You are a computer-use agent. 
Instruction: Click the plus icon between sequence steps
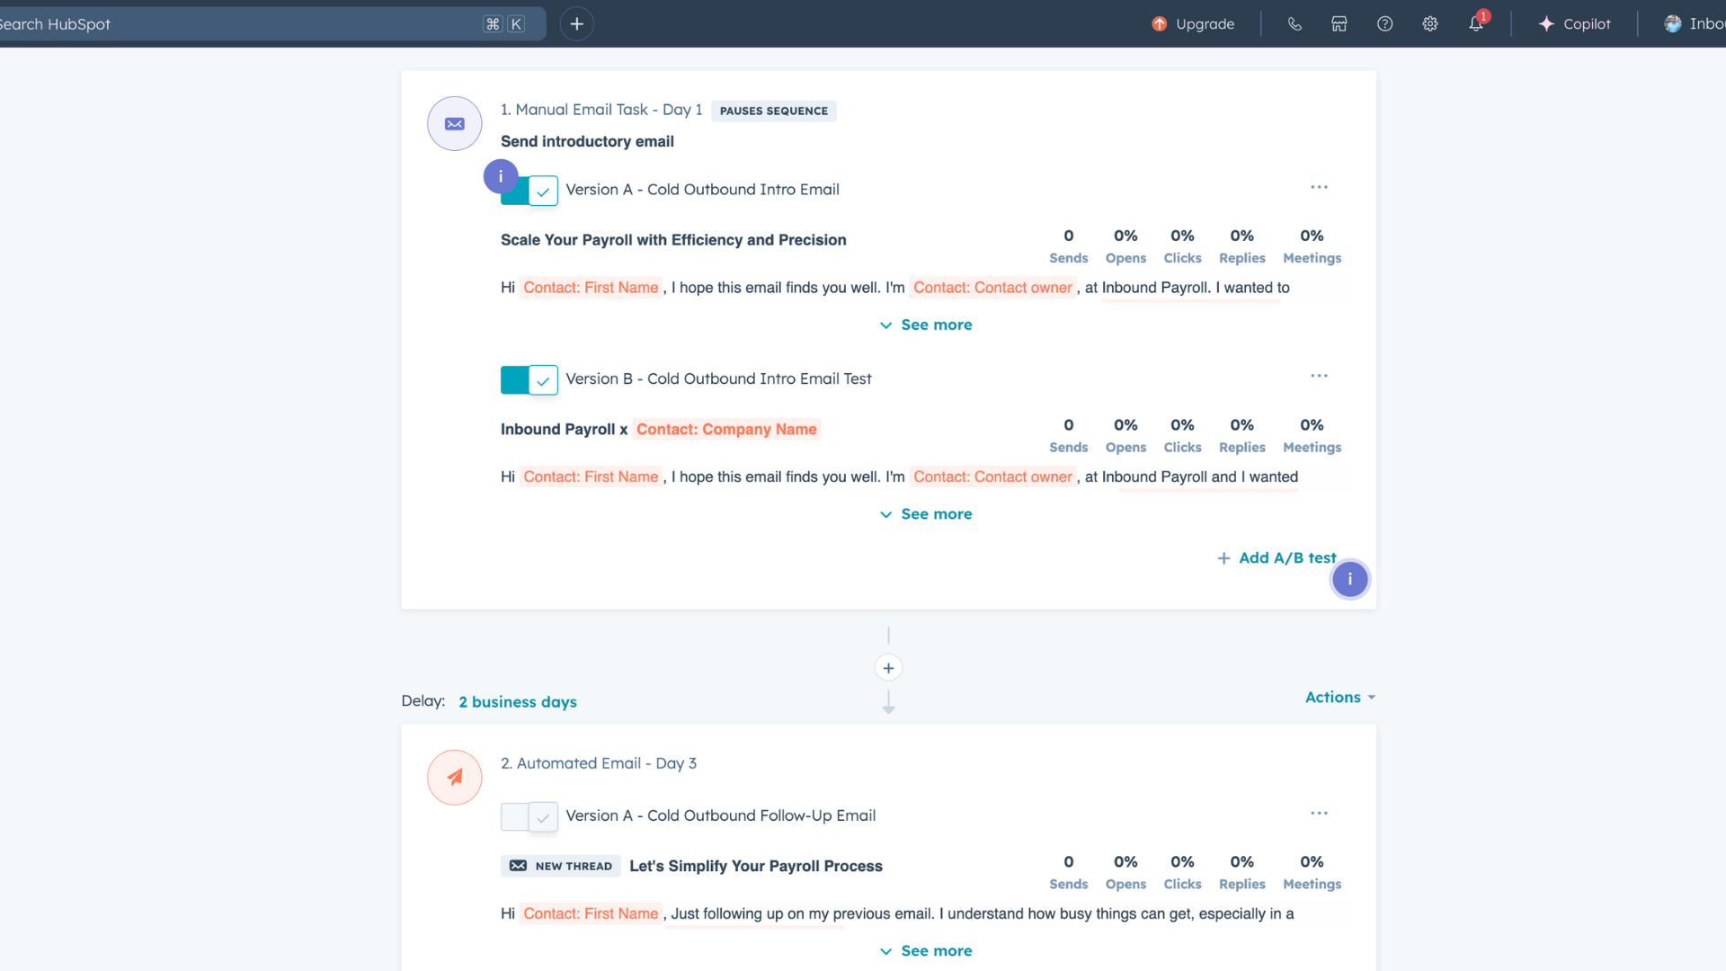click(888, 668)
